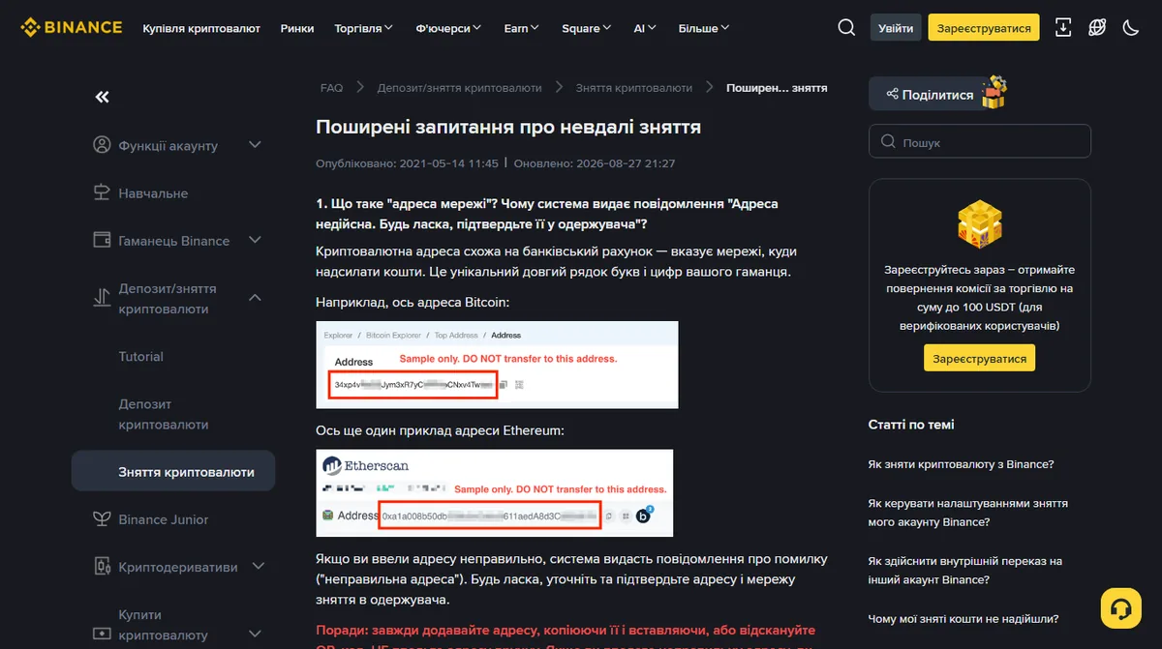Focus the Пошук search field
The width and height of the screenshot is (1162, 649).
[x=980, y=141]
